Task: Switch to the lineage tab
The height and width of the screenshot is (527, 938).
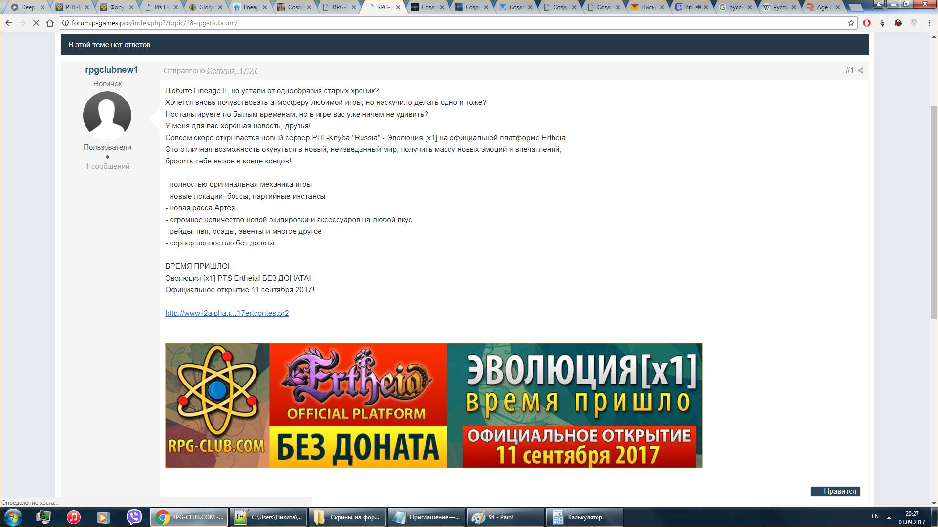Action: (x=251, y=7)
